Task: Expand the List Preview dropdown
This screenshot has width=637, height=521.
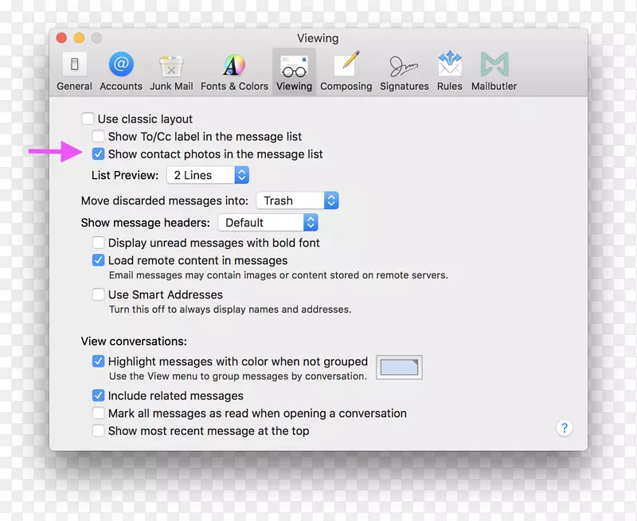Action: [x=208, y=175]
